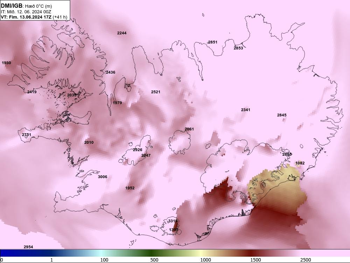Click the 2436 value label

click(x=111, y=72)
